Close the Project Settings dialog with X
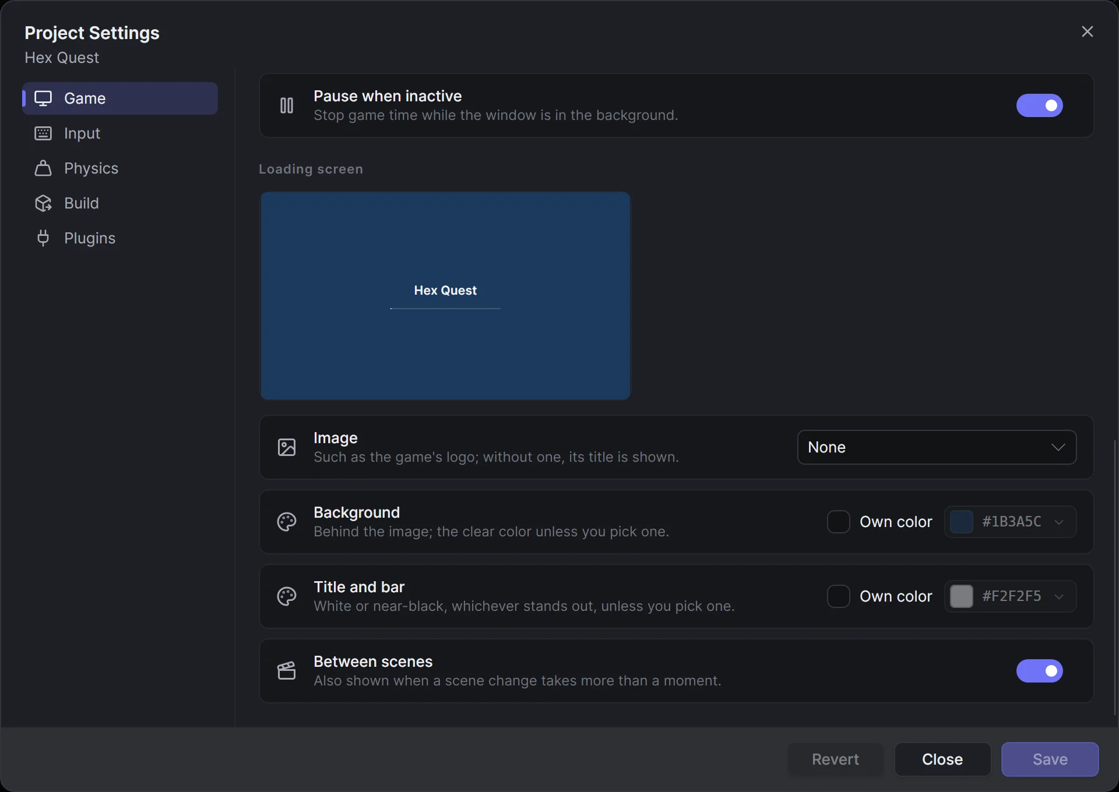 [x=1088, y=31]
